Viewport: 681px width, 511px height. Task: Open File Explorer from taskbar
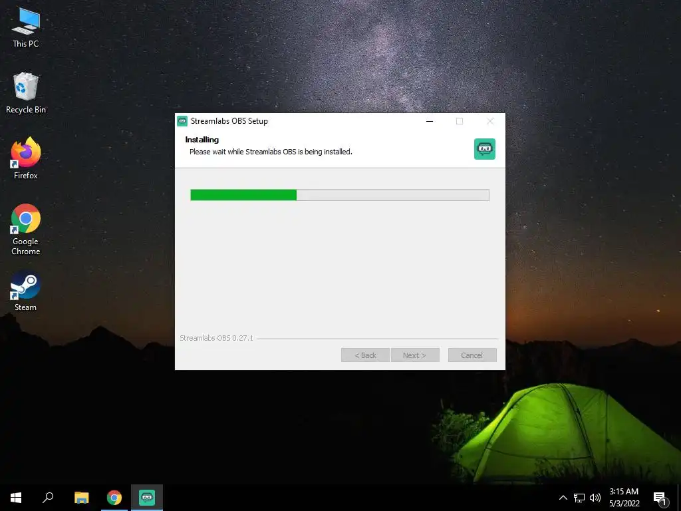pyautogui.click(x=81, y=498)
